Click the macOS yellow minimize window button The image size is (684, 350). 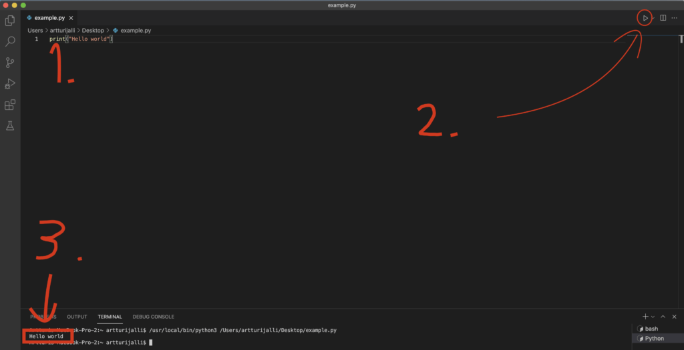[15, 5]
